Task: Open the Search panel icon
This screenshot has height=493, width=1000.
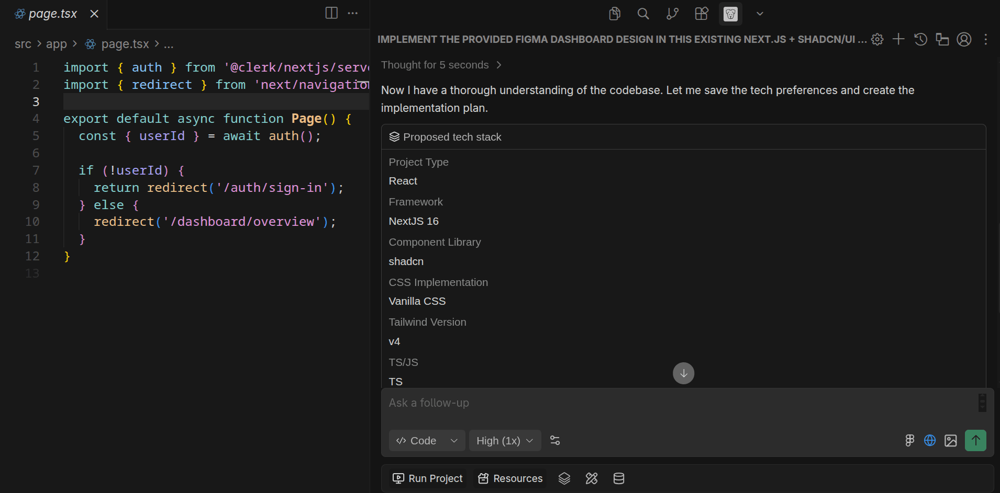Action: point(643,14)
